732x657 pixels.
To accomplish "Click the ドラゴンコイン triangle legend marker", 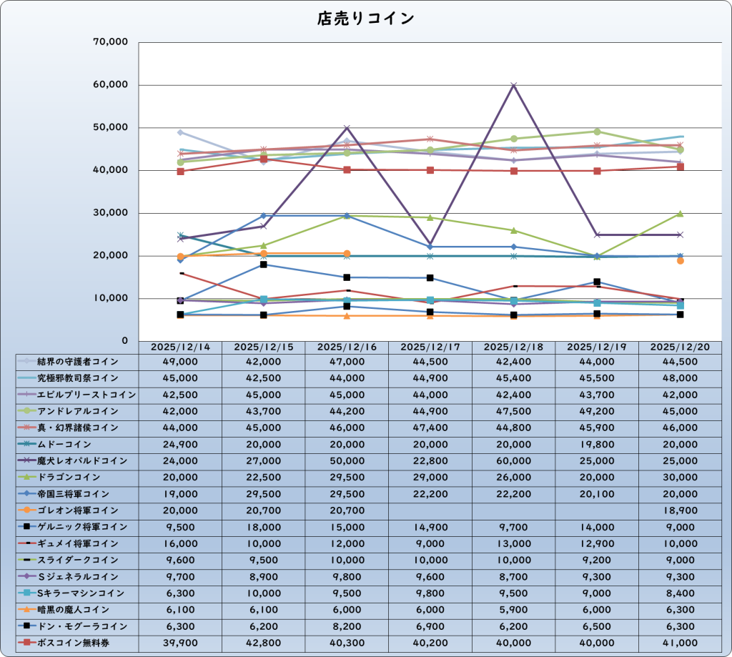I will click(x=27, y=477).
